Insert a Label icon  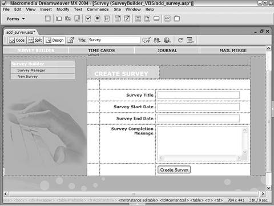coord(167,18)
